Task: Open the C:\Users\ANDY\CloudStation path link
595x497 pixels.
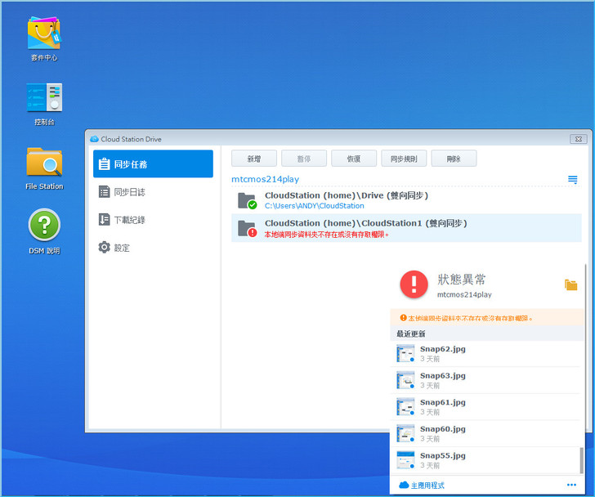Action: [x=314, y=206]
